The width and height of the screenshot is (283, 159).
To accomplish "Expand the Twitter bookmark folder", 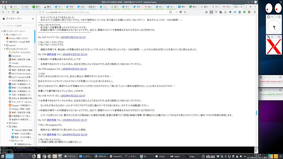I will click(8, 123).
